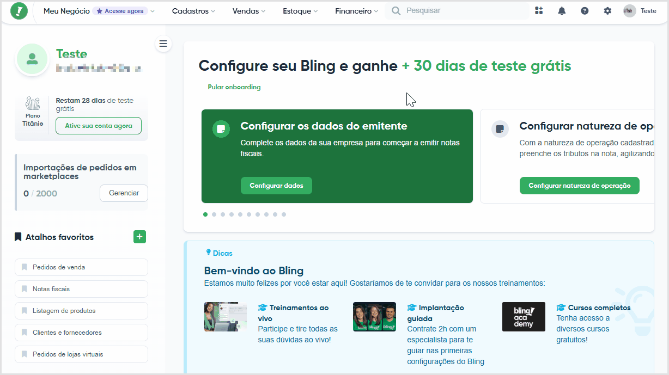Click the Bling Academy thumbnail

point(524,317)
